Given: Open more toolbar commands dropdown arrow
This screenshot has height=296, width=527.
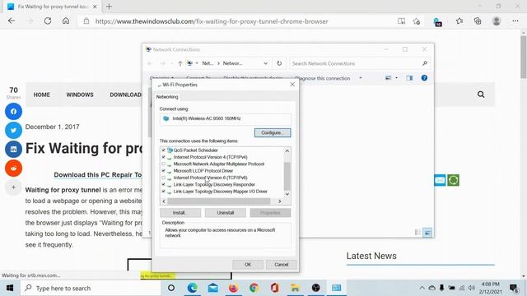Looking at the screenshot, I should point(361,78).
